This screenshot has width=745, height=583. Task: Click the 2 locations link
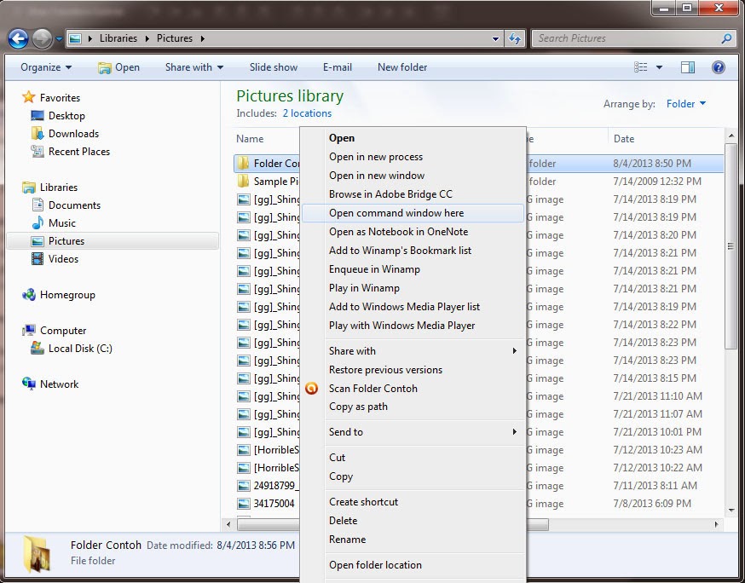coord(307,113)
